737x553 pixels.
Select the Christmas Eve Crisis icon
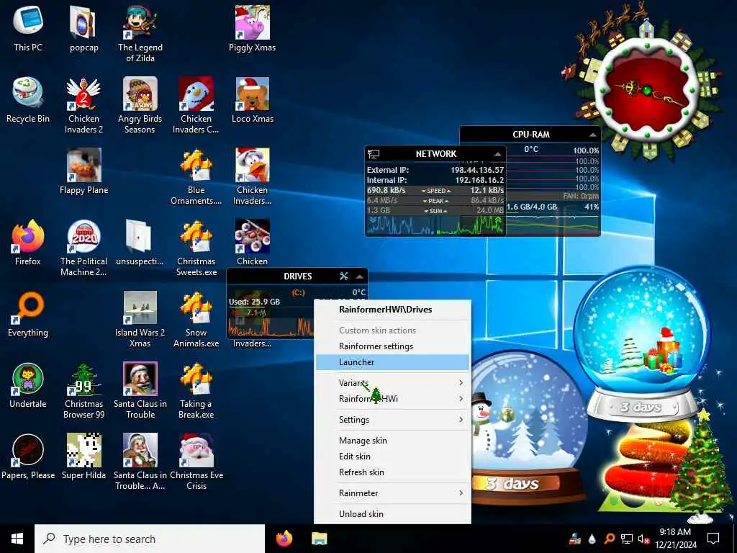pos(196,462)
